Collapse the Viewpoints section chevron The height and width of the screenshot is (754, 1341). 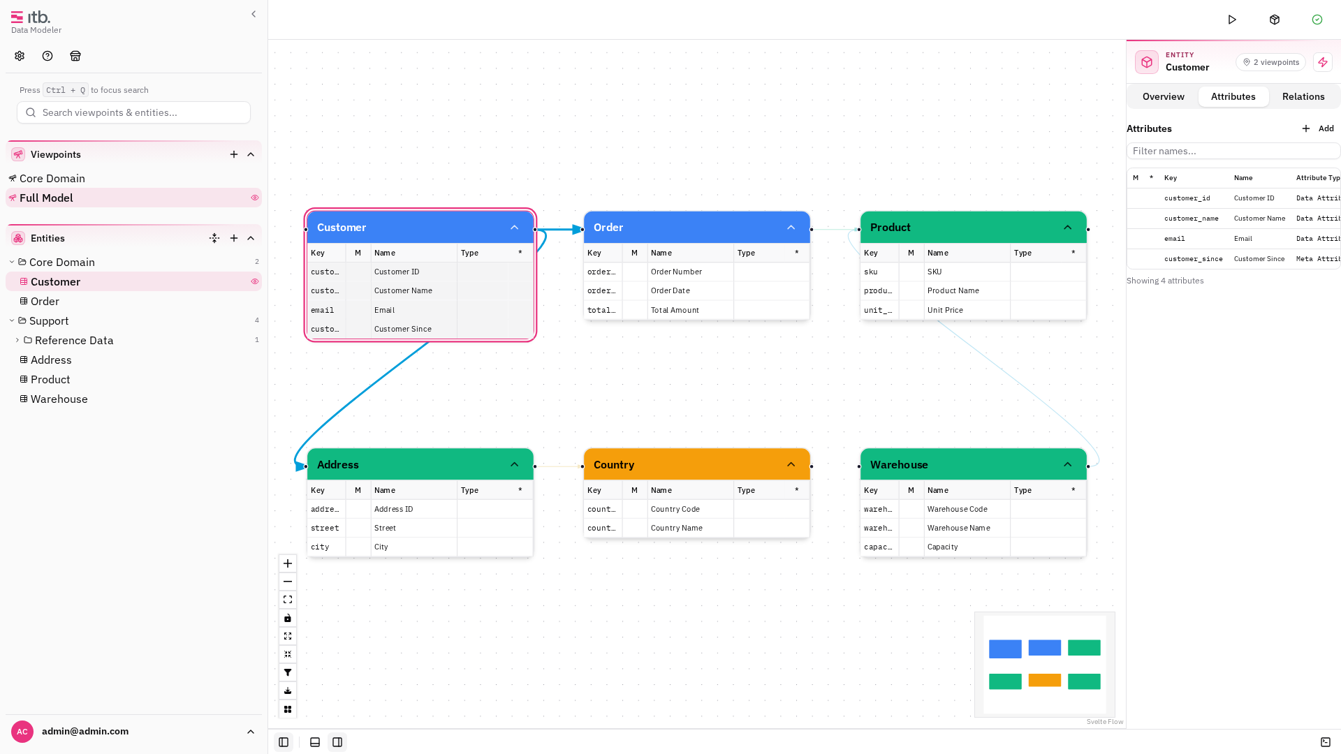pos(251,154)
